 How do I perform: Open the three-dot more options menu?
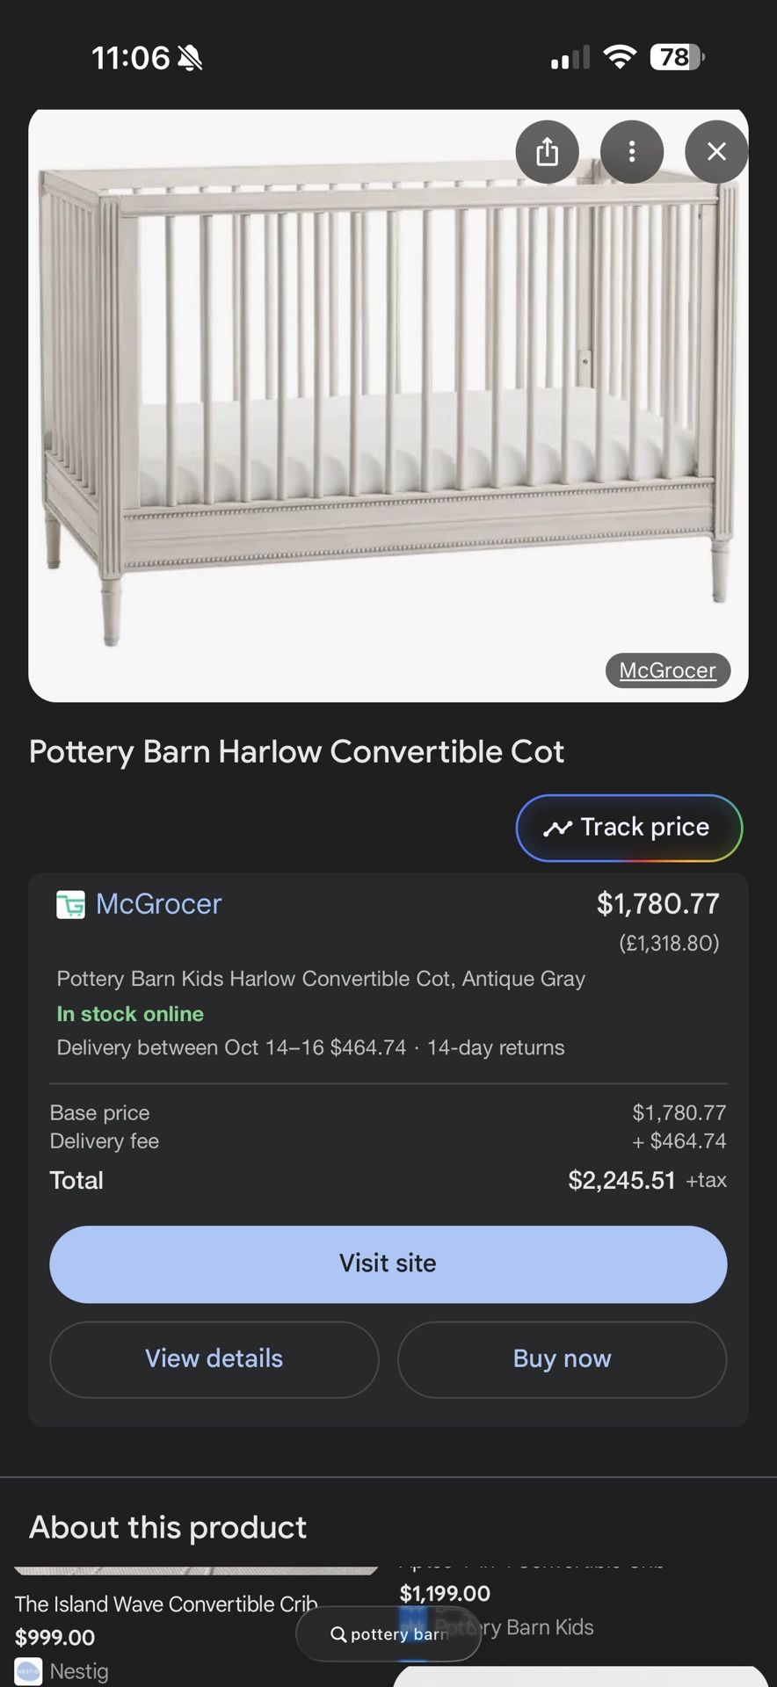[631, 152]
